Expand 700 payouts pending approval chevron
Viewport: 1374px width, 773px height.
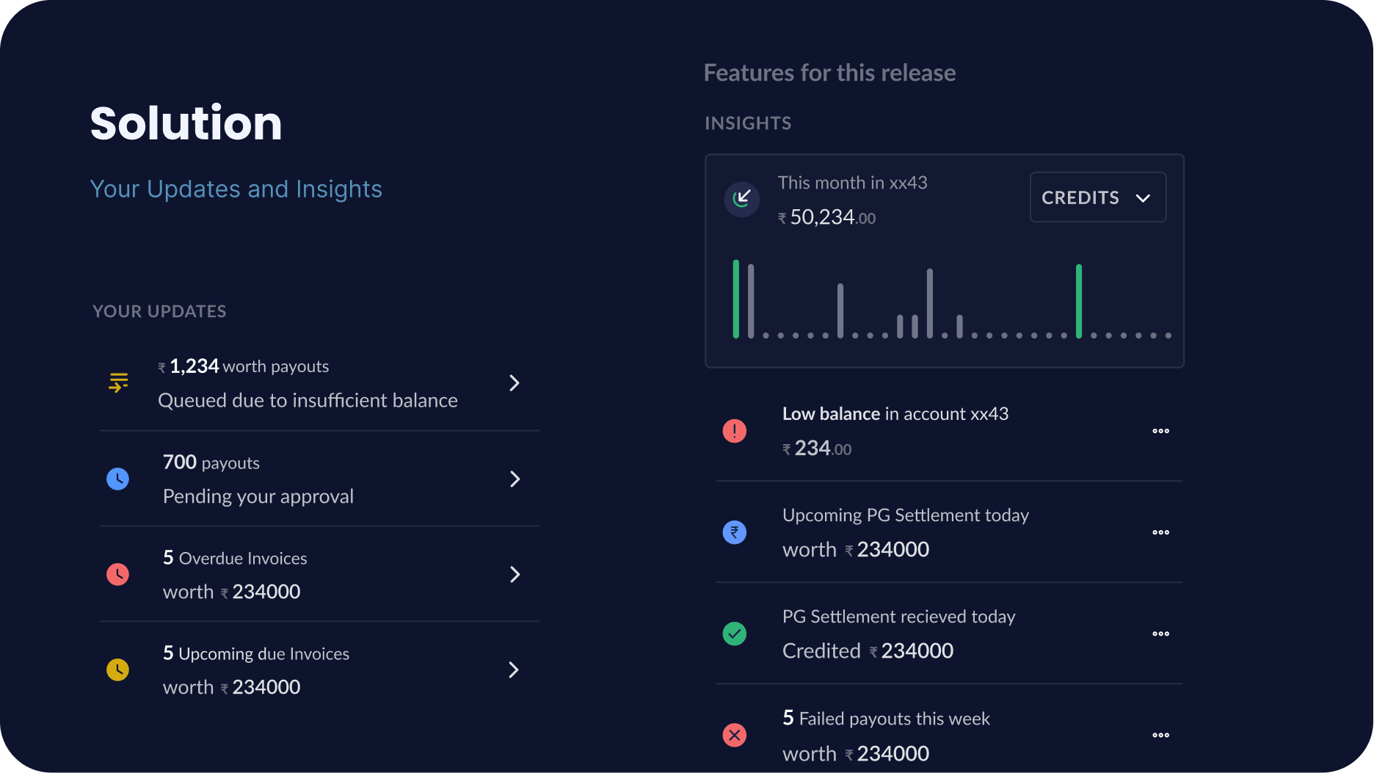pyautogui.click(x=515, y=479)
